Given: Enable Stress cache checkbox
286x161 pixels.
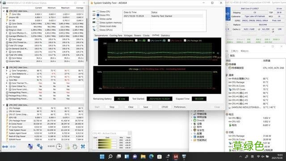Looking at the screenshot, I should click(98, 19).
